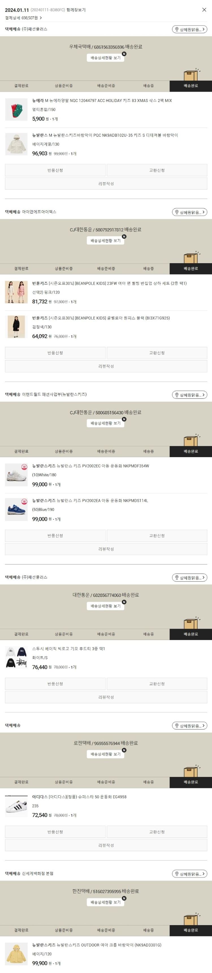The height and width of the screenshot is (973, 212).
Task: Click N badge on 대한통운 682856774060 delivery button
Action: pyautogui.click(x=124, y=602)
